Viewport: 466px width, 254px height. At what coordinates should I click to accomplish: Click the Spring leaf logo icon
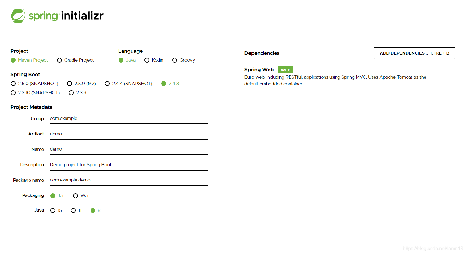18,16
